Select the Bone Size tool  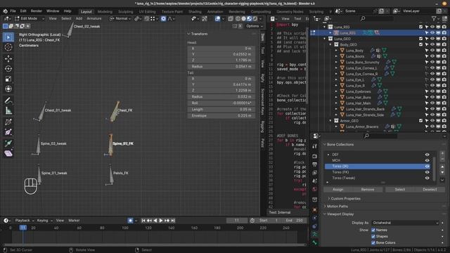(8, 132)
